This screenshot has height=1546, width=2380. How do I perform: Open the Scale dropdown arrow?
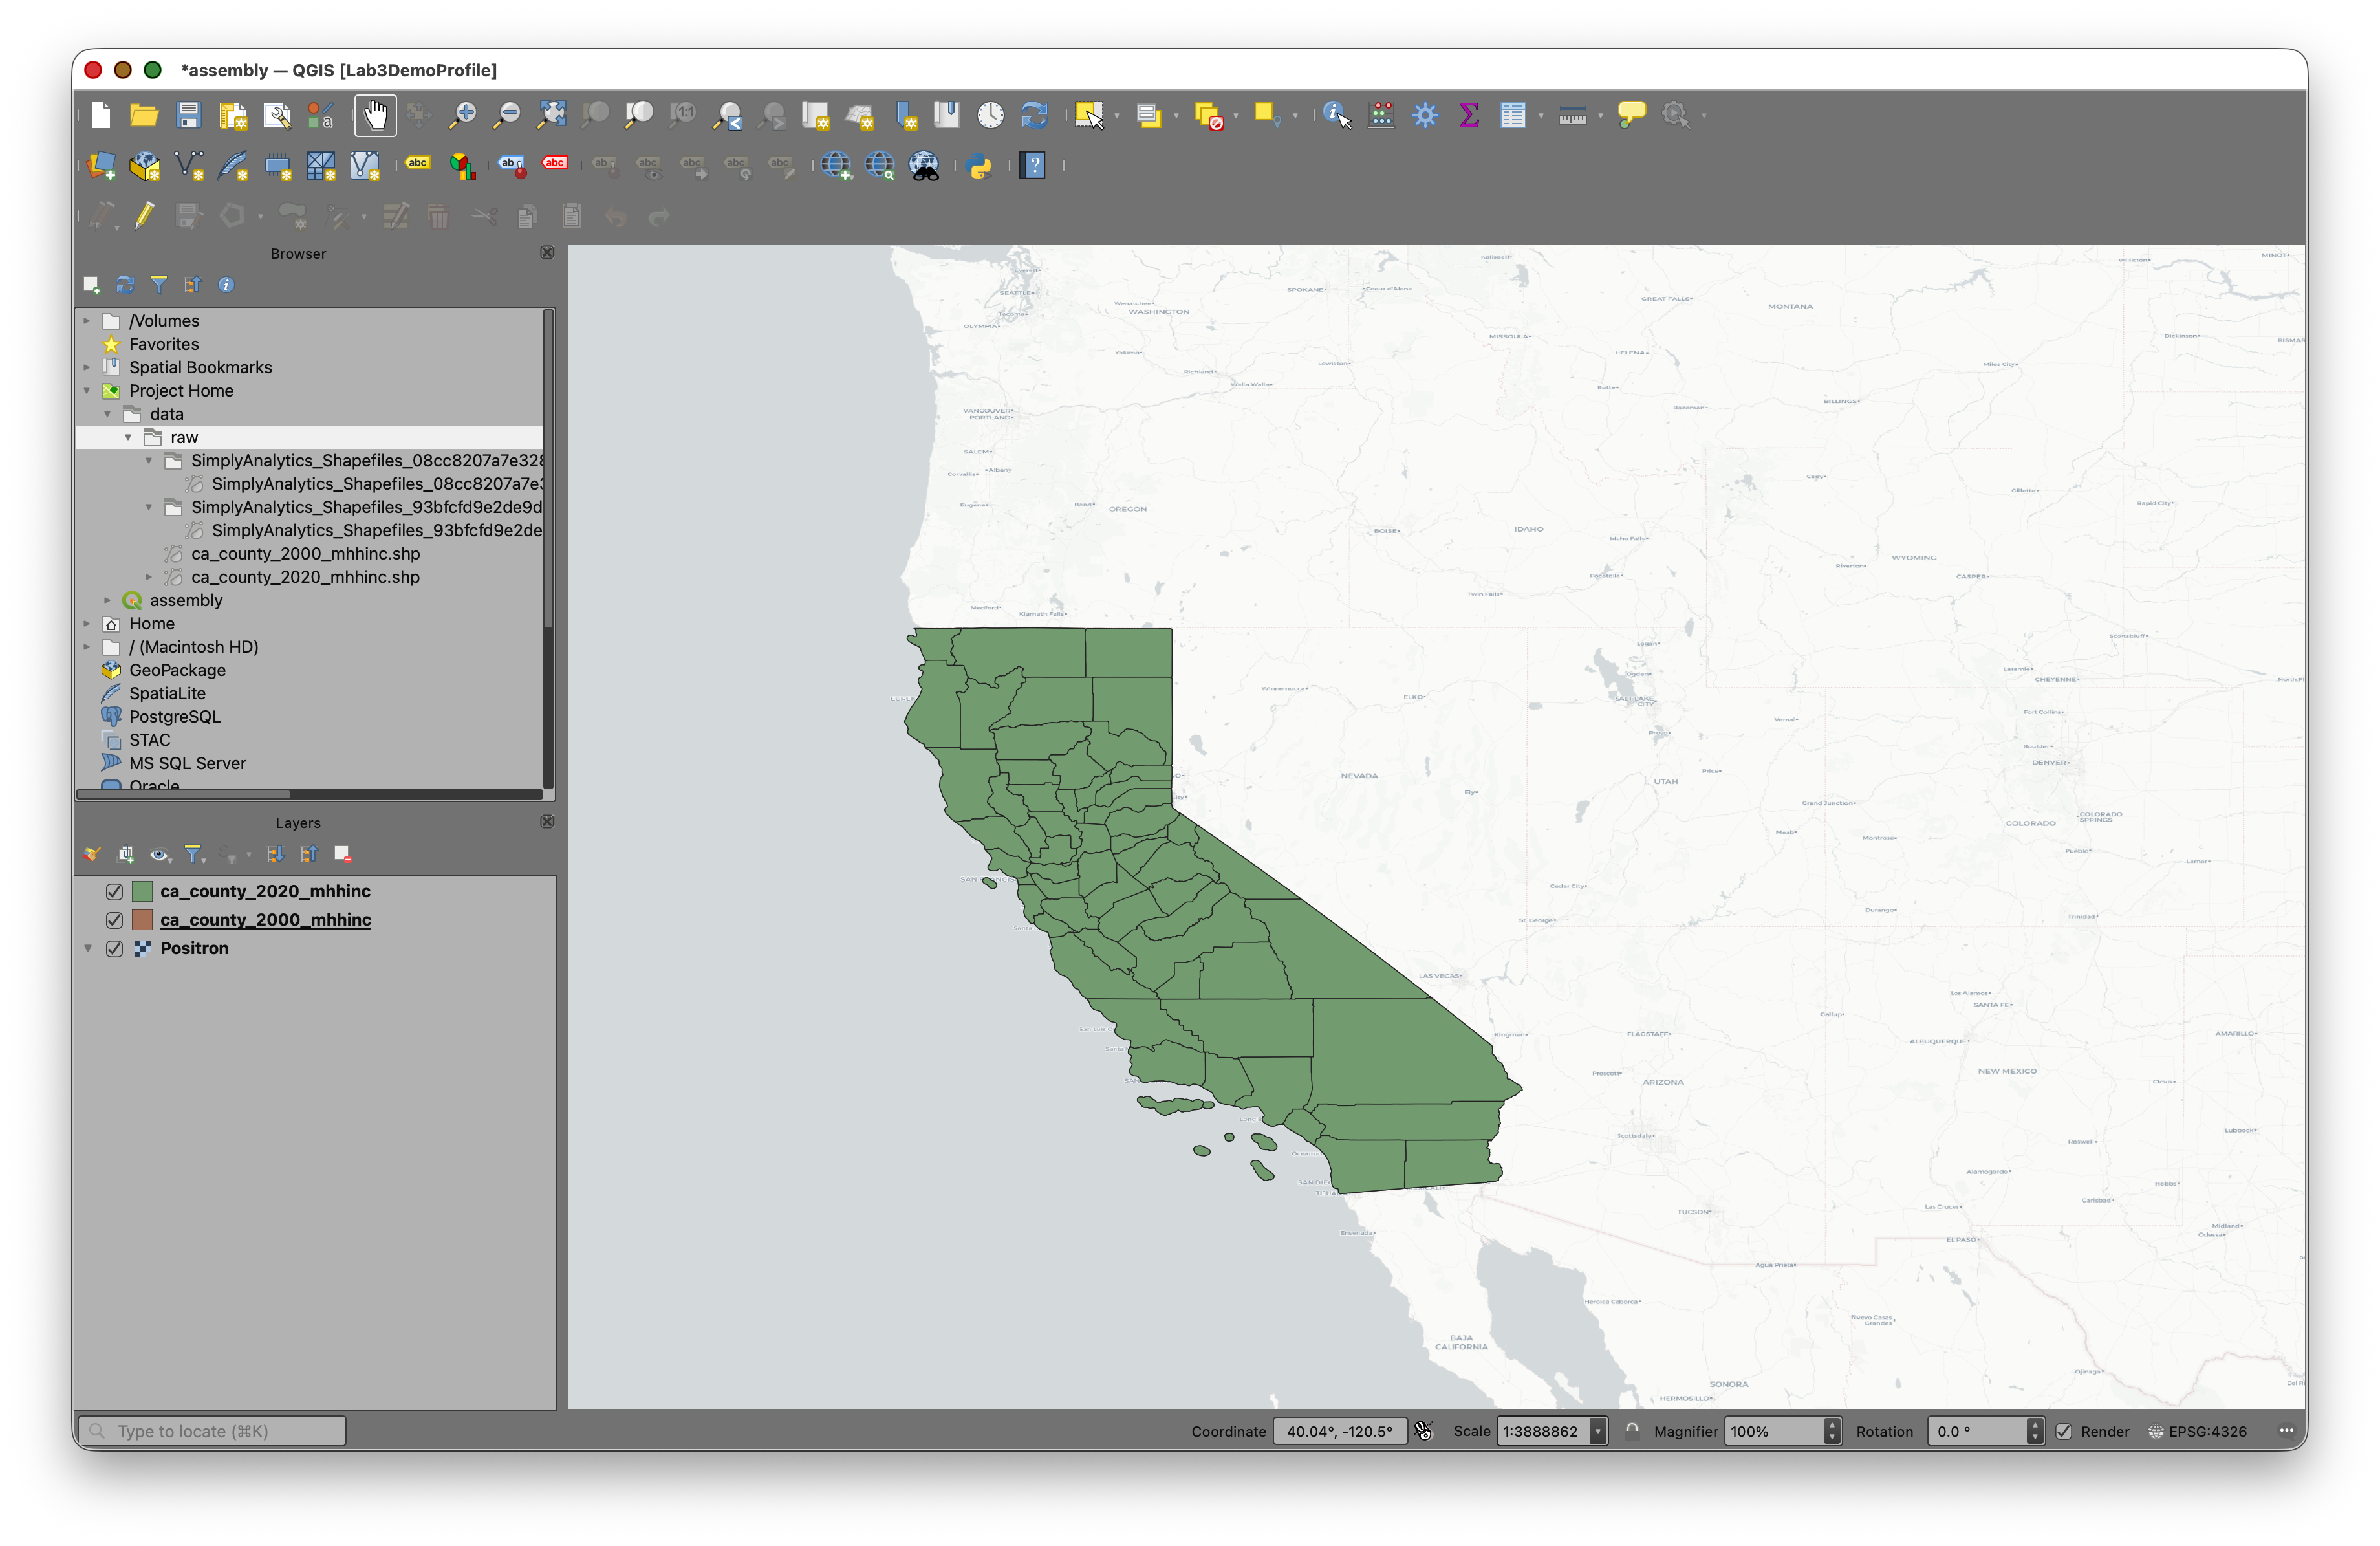tap(1597, 1431)
